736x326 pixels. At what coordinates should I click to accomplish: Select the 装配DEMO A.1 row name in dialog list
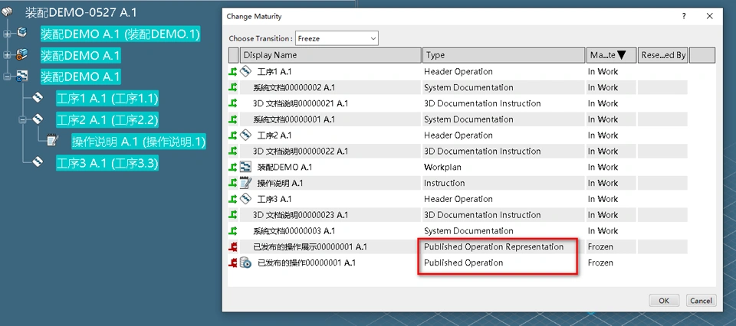[285, 168]
